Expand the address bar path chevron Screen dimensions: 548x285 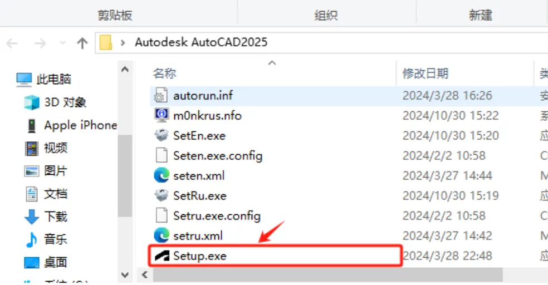pos(123,43)
